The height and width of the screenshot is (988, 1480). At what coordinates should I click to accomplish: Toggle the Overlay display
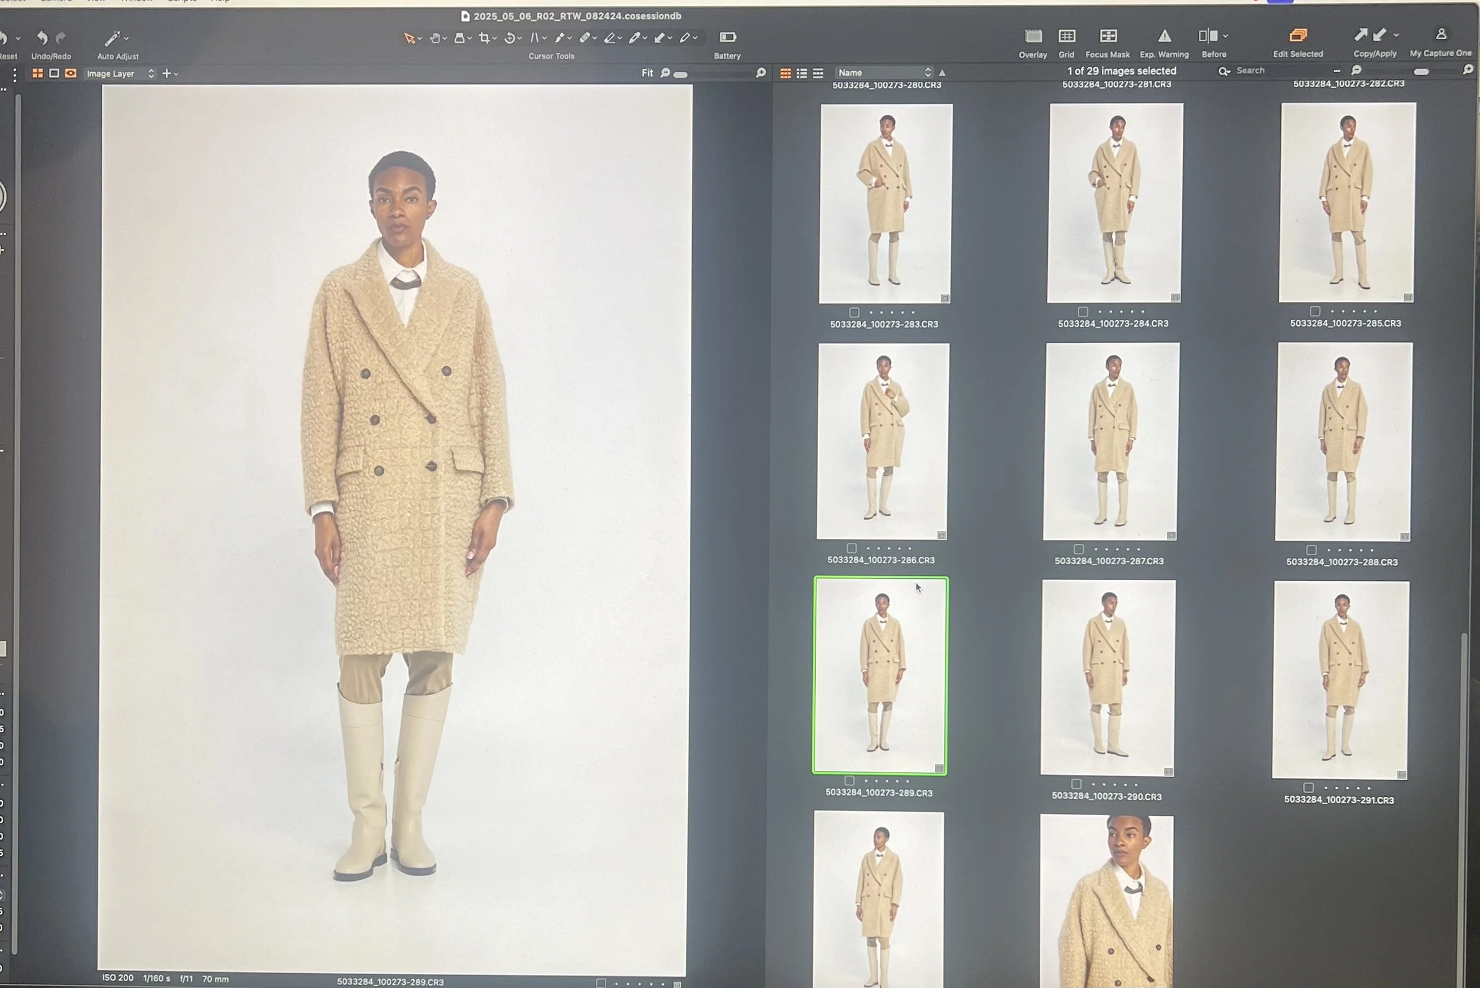pos(1033,36)
